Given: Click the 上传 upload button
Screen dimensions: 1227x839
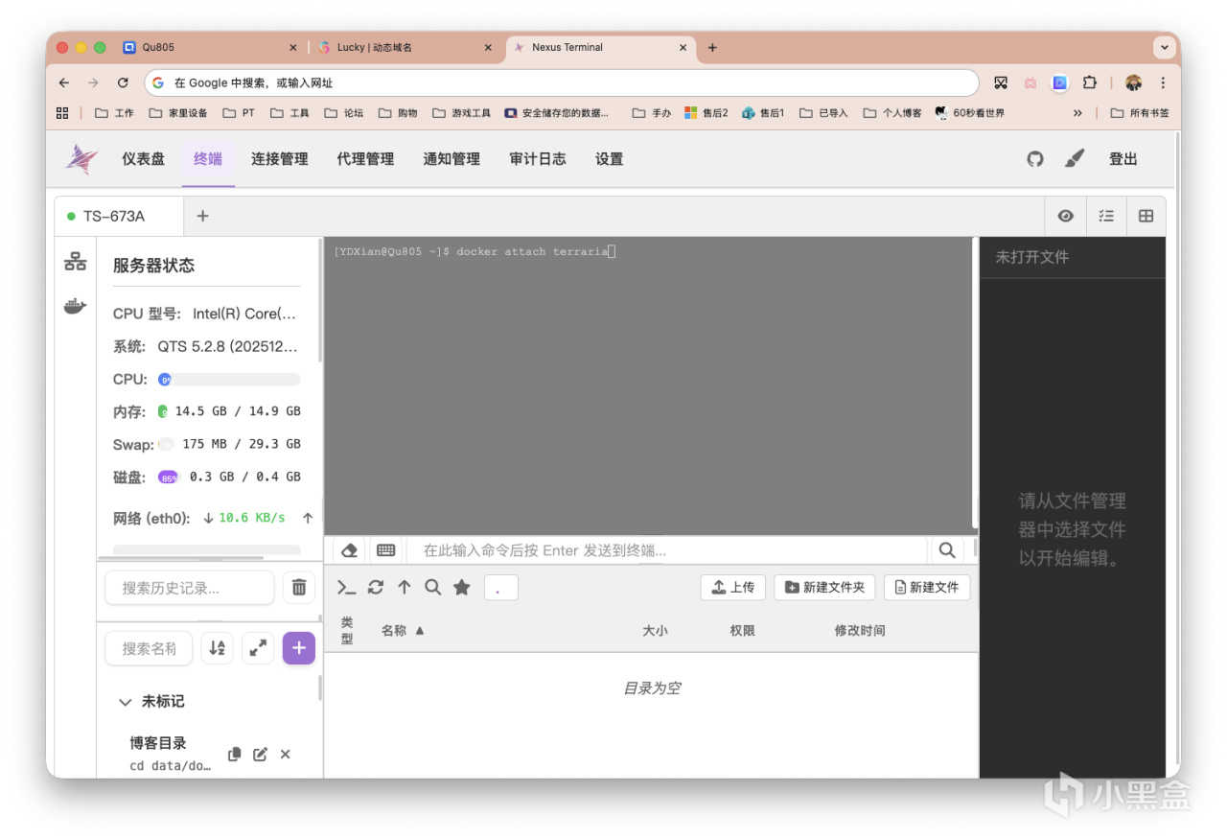Looking at the screenshot, I should pos(733,588).
